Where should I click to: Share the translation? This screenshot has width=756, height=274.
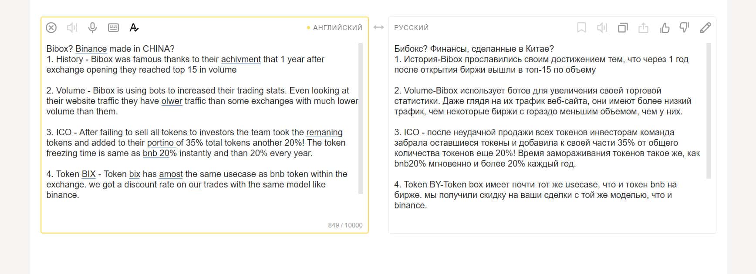tap(643, 28)
